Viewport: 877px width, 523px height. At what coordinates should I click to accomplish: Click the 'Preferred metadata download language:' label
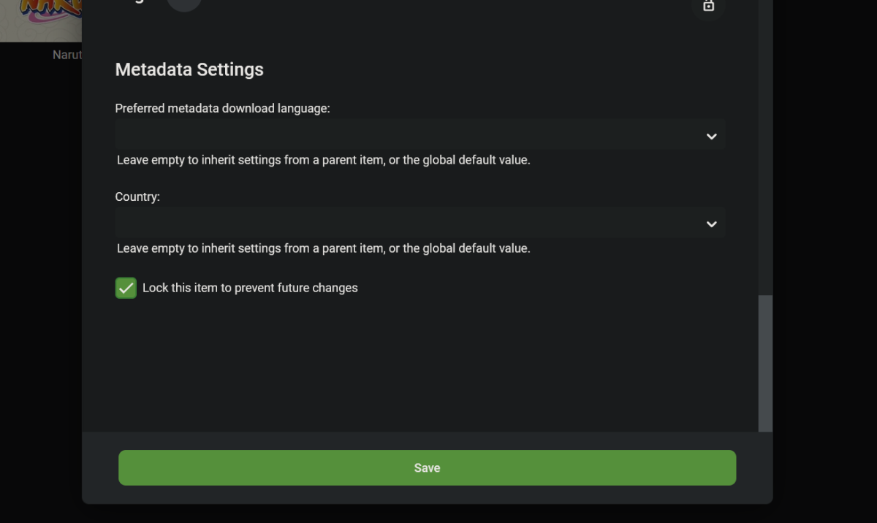222,108
